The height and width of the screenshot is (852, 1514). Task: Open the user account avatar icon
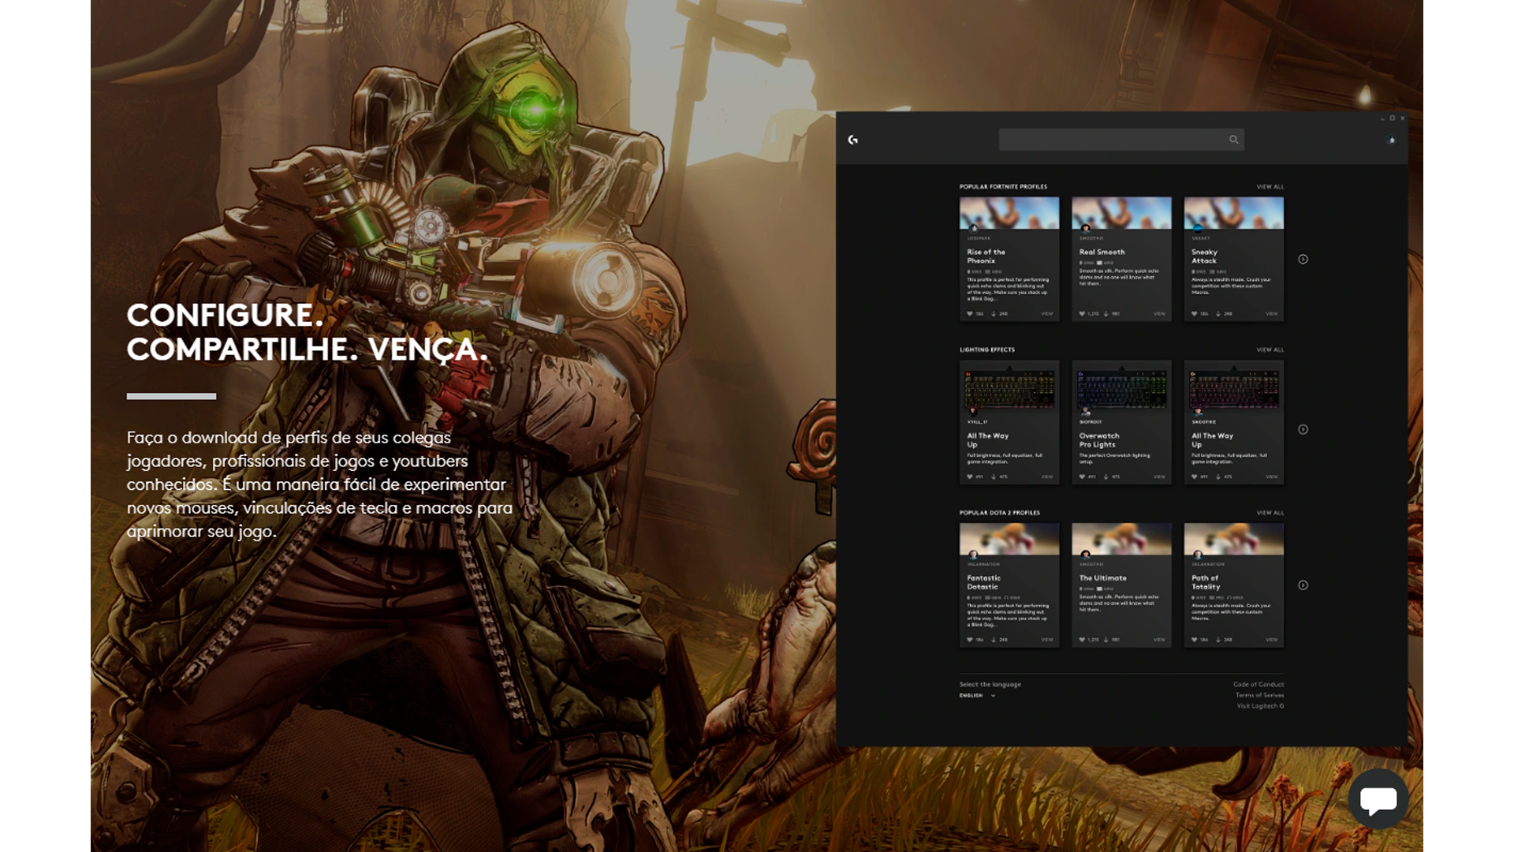(x=1392, y=140)
